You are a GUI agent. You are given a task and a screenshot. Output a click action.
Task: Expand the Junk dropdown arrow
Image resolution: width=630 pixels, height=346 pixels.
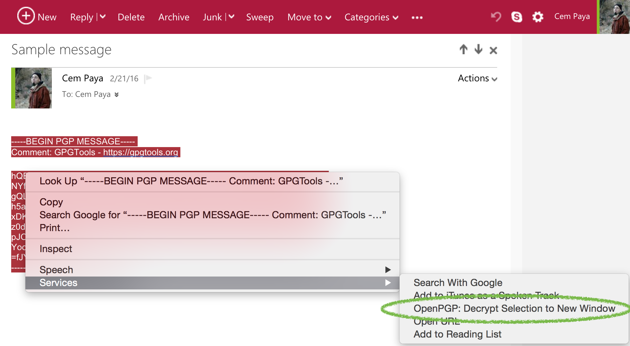(231, 17)
